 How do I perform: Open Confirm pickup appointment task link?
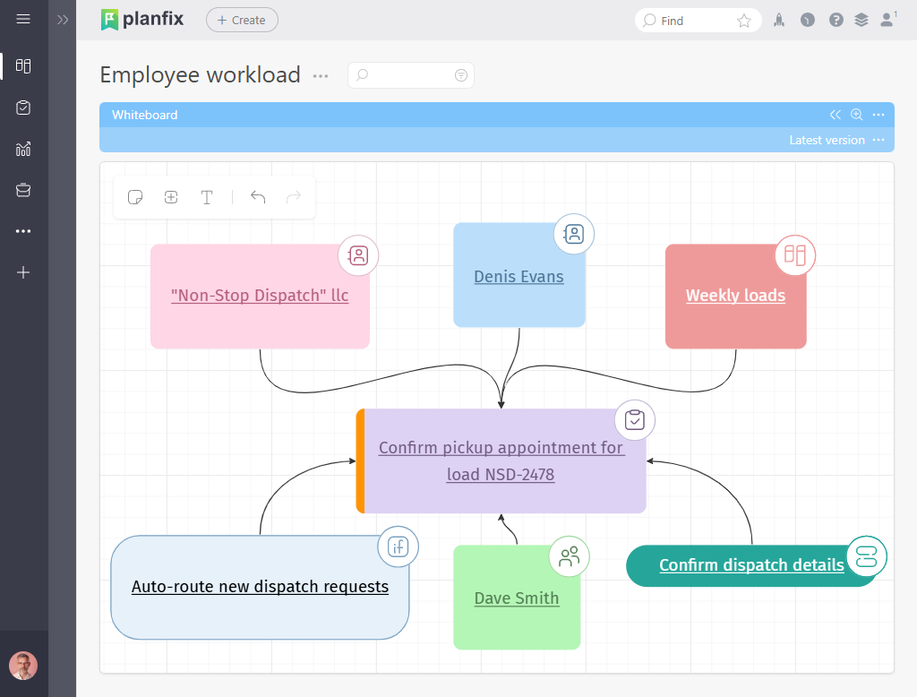(501, 461)
